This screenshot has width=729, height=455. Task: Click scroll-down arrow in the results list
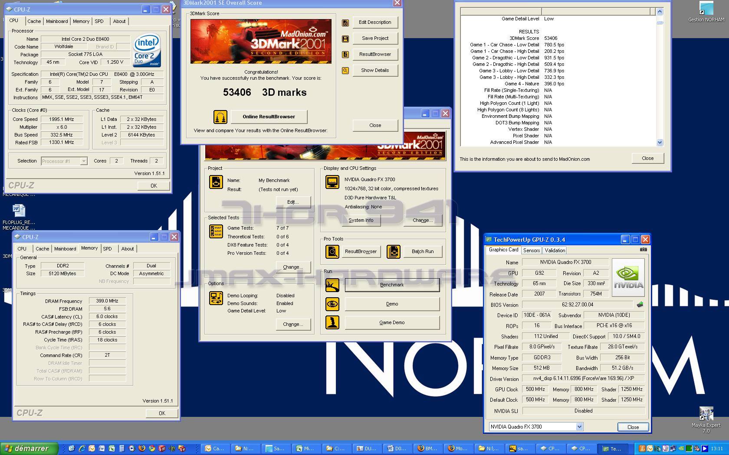point(660,142)
